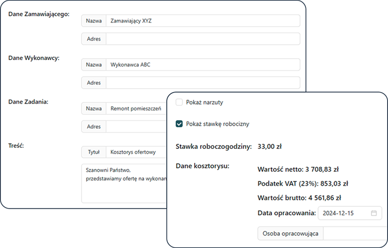388x248 pixels.
Task: Click the Adres label in Dane Wykonawcy
Action: point(94,83)
